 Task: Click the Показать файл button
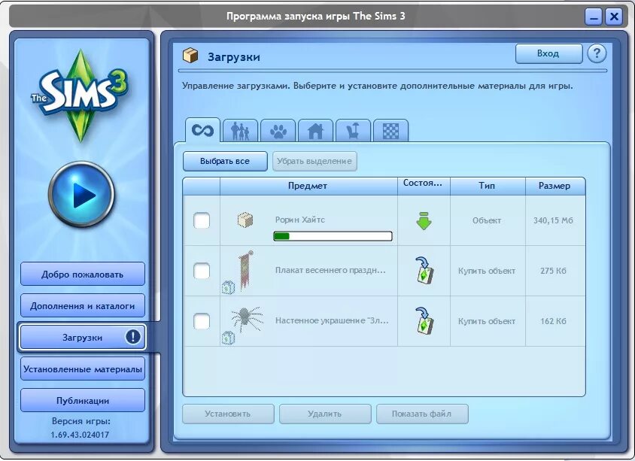click(422, 414)
